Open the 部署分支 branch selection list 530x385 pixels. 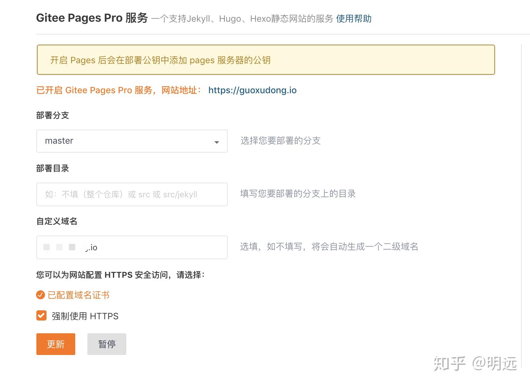click(x=132, y=141)
